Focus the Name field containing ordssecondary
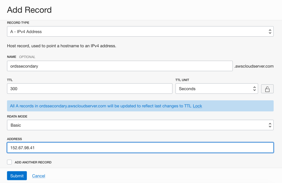Viewport: 282px width, 183px height. click(x=120, y=66)
